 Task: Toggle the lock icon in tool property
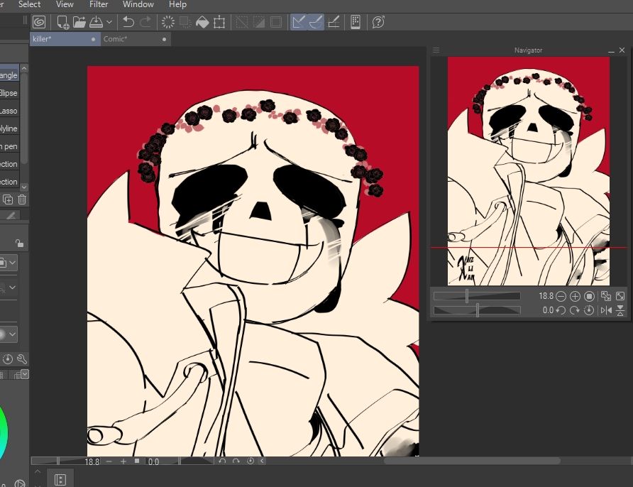(x=19, y=243)
